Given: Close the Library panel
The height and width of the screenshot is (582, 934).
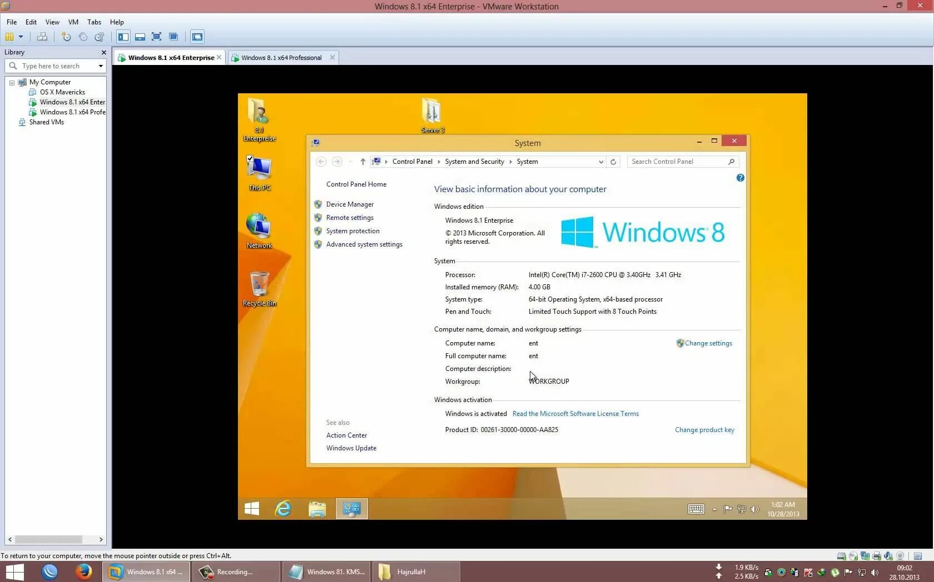Looking at the screenshot, I should [103, 52].
